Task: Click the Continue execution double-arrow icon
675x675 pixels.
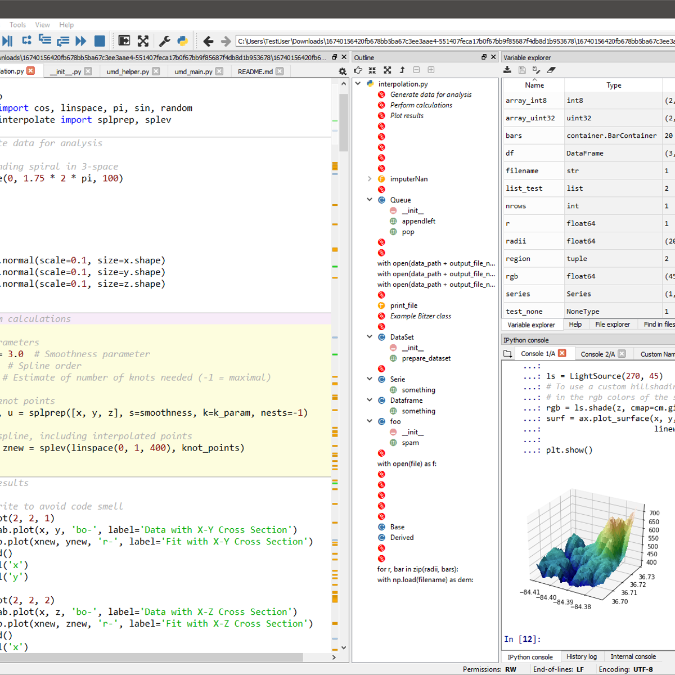Action: [x=81, y=40]
